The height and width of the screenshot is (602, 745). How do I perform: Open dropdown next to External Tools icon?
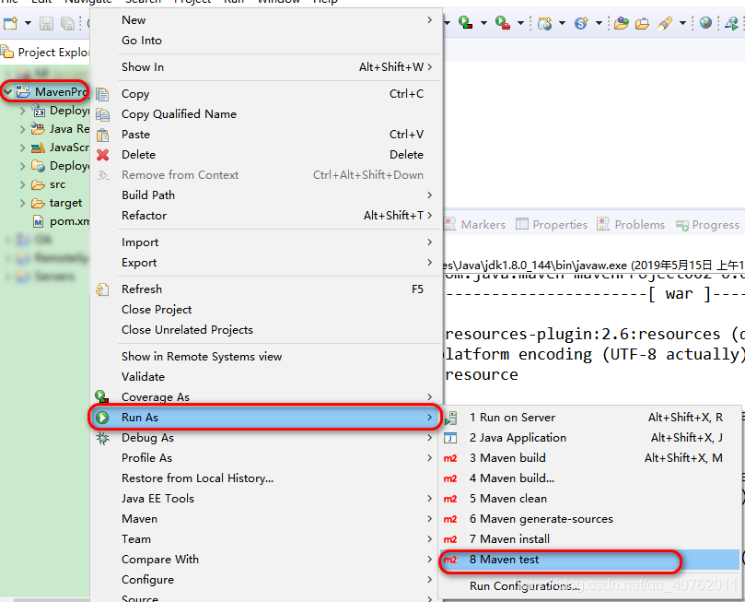coord(520,23)
